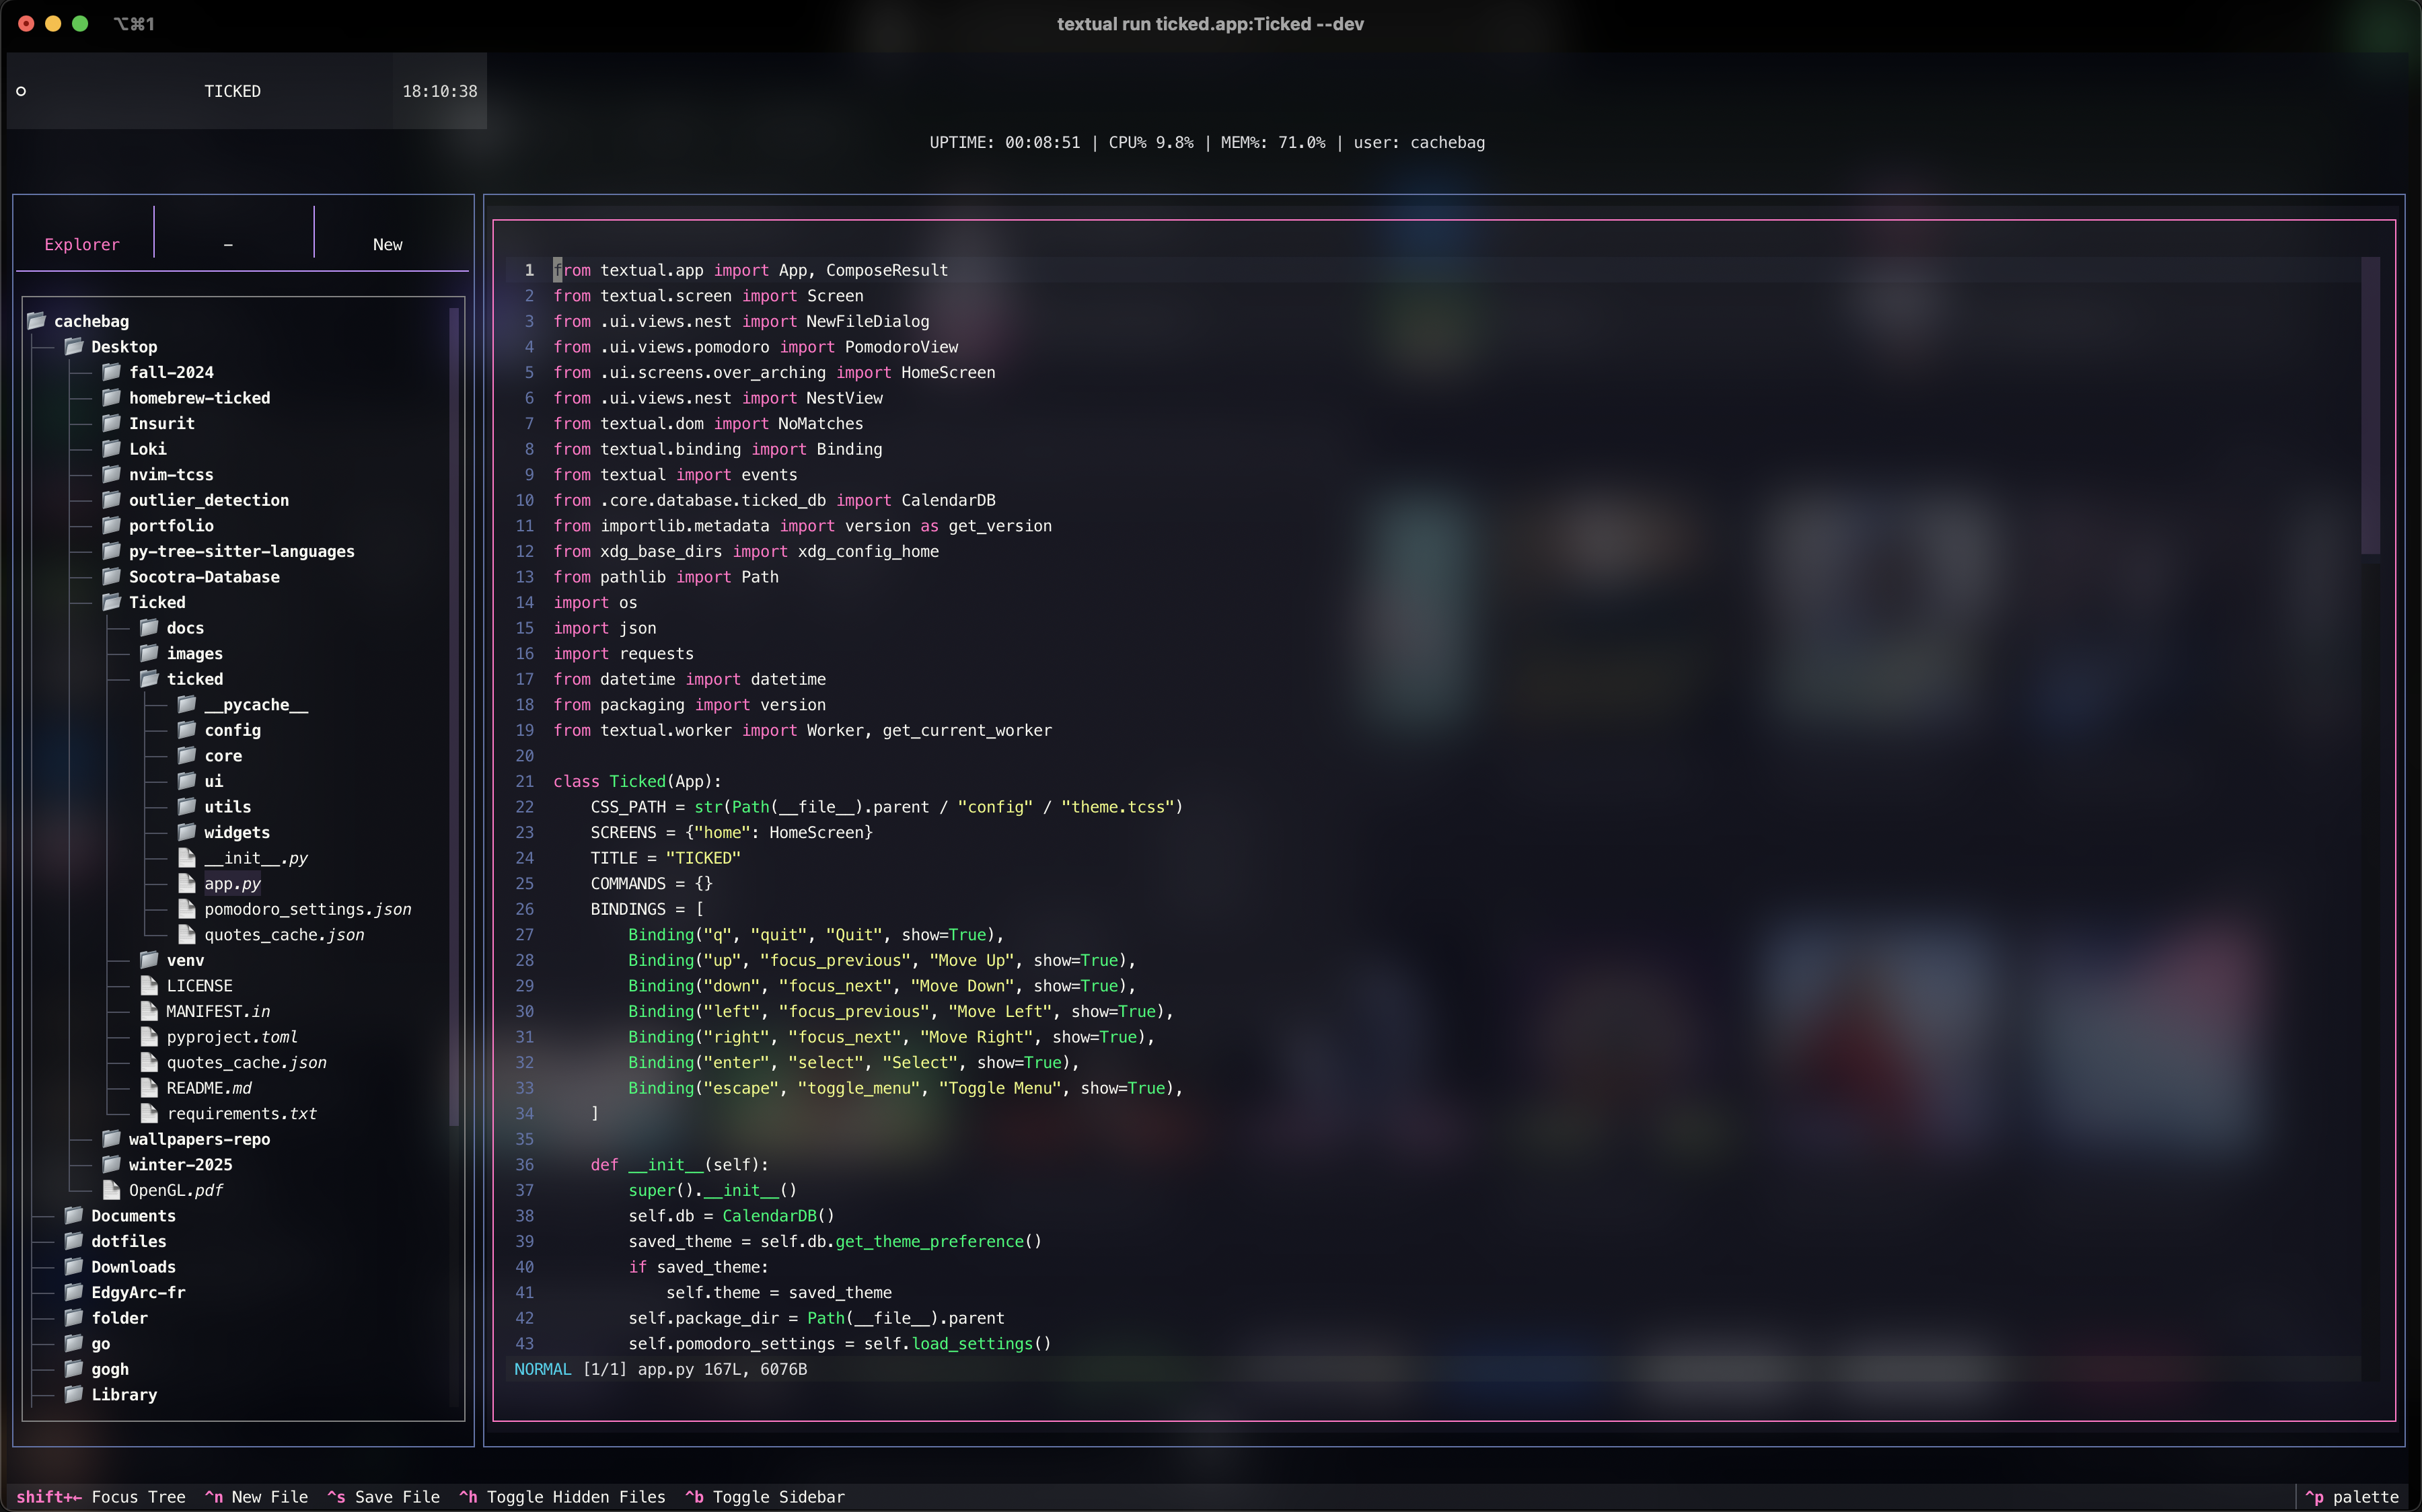Open pyproject.toml file
This screenshot has height=1512, width=2422.
click(232, 1037)
